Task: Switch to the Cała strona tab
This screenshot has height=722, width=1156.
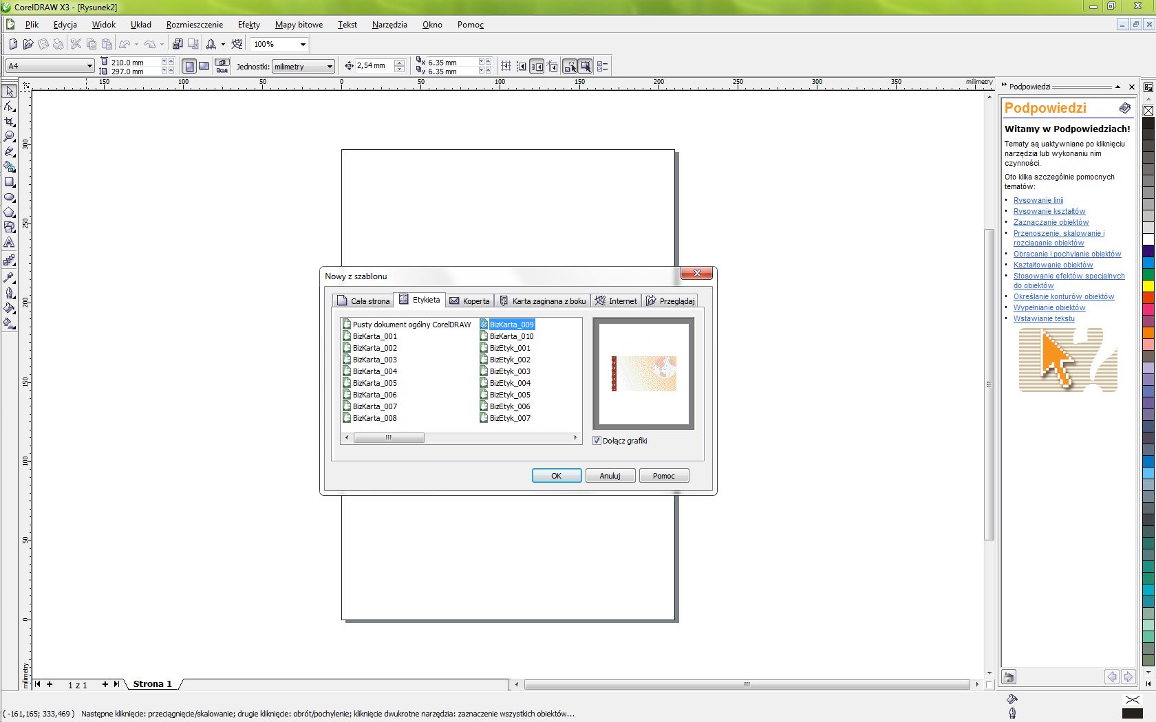Action: point(363,300)
